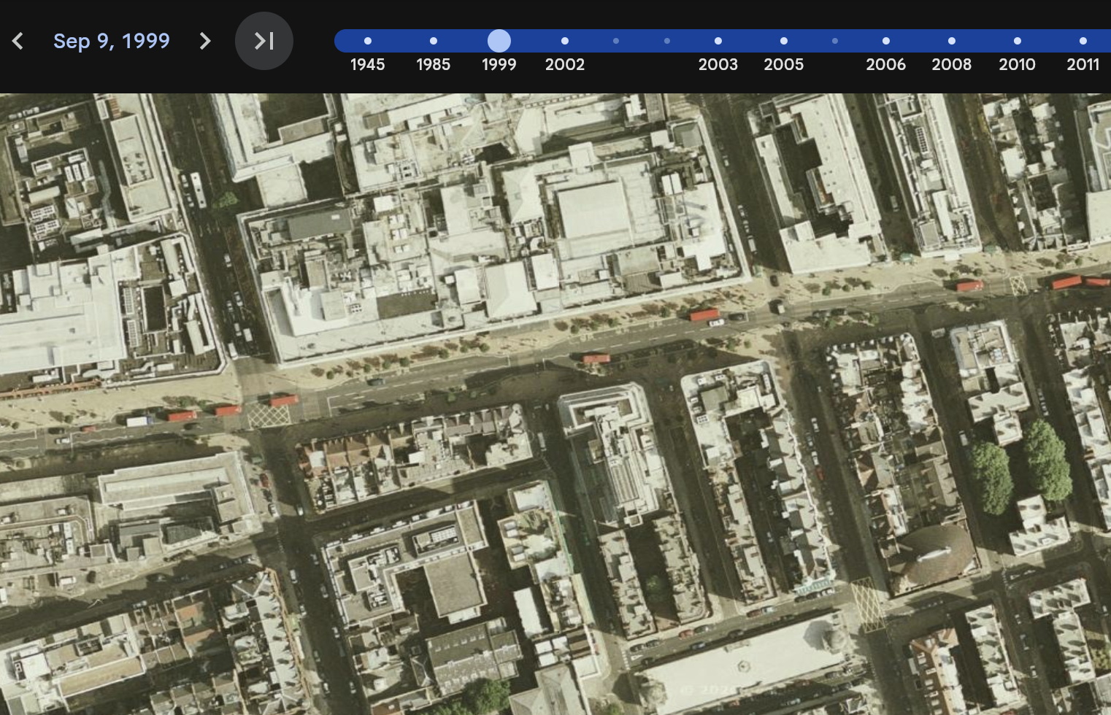Image resolution: width=1111 pixels, height=715 pixels.
Task: Select the 2002 timeline marker
Action: pyautogui.click(x=565, y=41)
